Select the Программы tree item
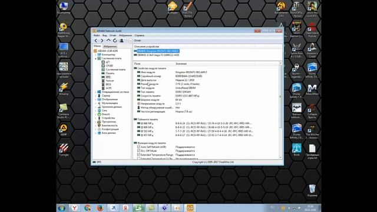 (x=107, y=122)
